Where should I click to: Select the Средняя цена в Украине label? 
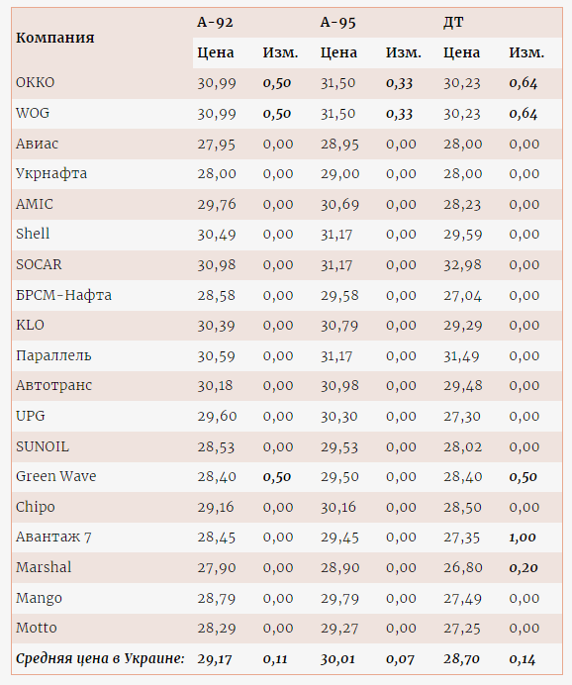[x=100, y=658]
